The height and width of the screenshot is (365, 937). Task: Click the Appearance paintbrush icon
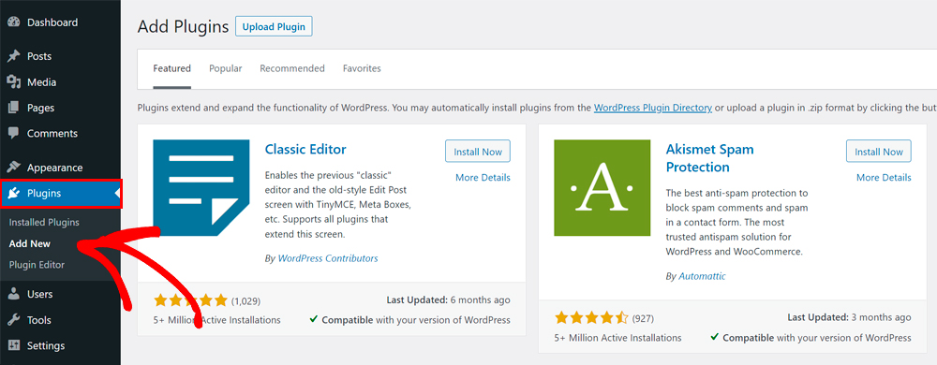click(x=14, y=168)
